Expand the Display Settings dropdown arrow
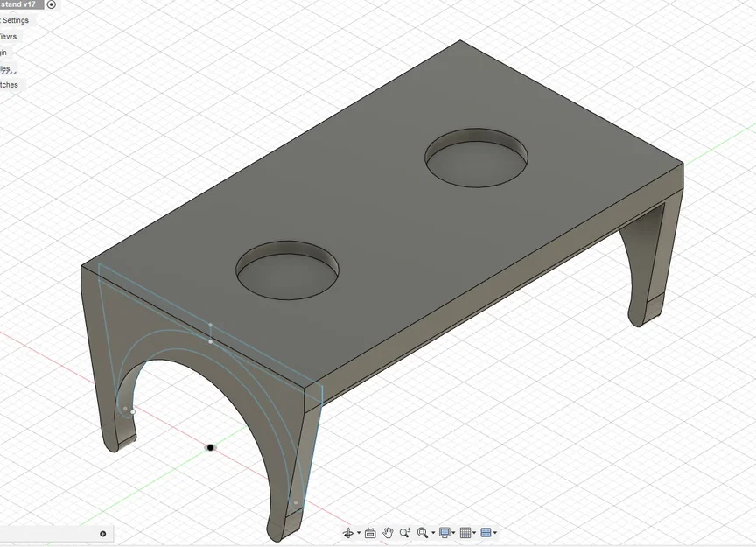Viewport: 756px width, 547px height. [x=454, y=533]
